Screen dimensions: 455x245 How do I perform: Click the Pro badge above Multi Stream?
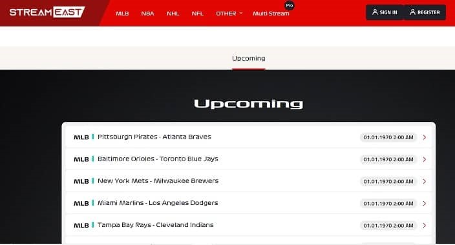pyautogui.click(x=290, y=6)
